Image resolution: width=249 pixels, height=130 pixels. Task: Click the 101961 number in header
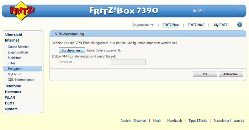(x=197, y=11)
